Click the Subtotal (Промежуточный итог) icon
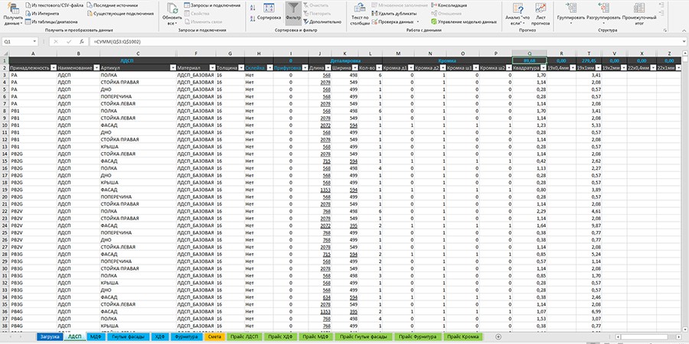This screenshot has width=689, height=344. click(x=639, y=11)
